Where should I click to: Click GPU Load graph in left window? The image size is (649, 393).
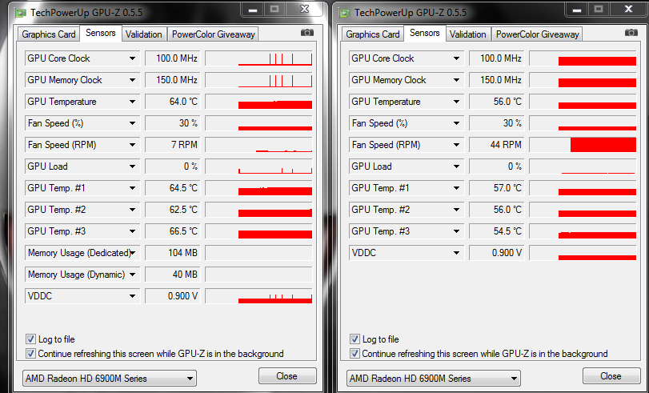coord(258,166)
